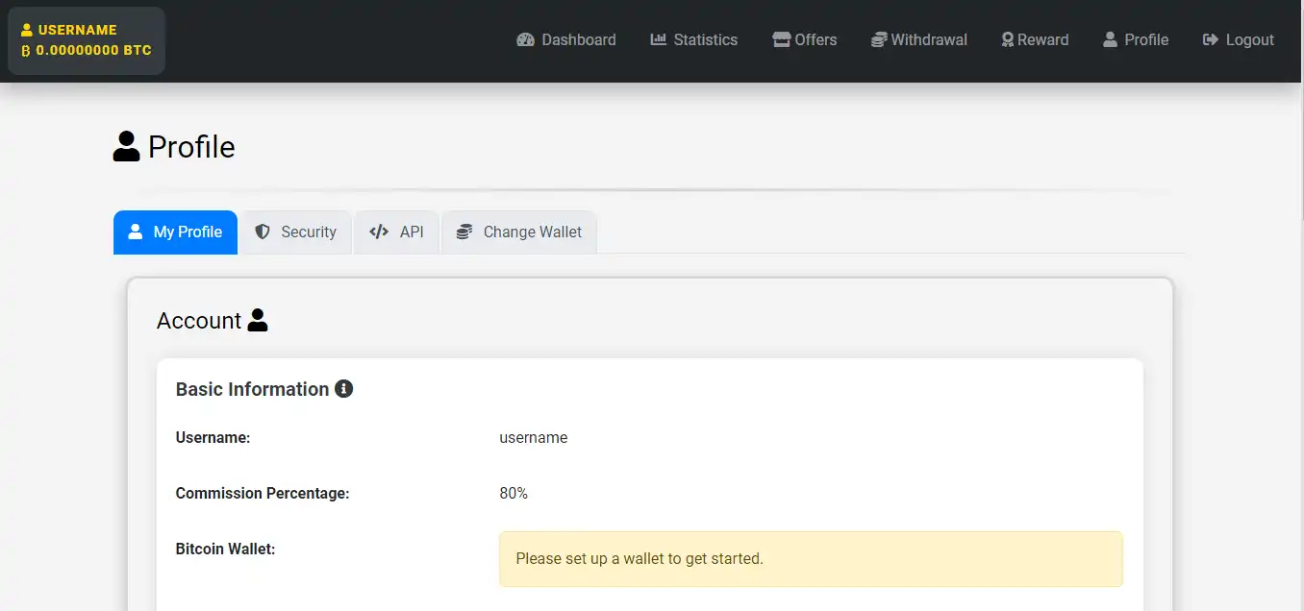This screenshot has height=611, width=1304.
Task: Click the info icon beside Basic Information
Action: tap(343, 389)
